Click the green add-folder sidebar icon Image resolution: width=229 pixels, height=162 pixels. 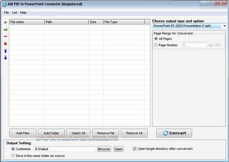tap(6, 29)
